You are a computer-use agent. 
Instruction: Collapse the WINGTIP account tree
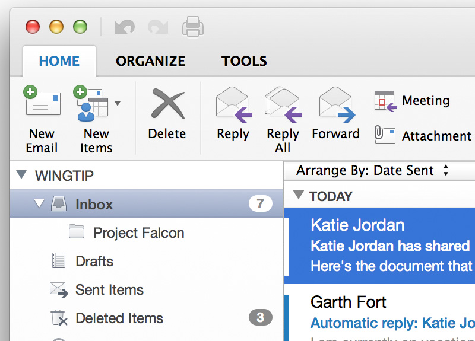[22, 175]
